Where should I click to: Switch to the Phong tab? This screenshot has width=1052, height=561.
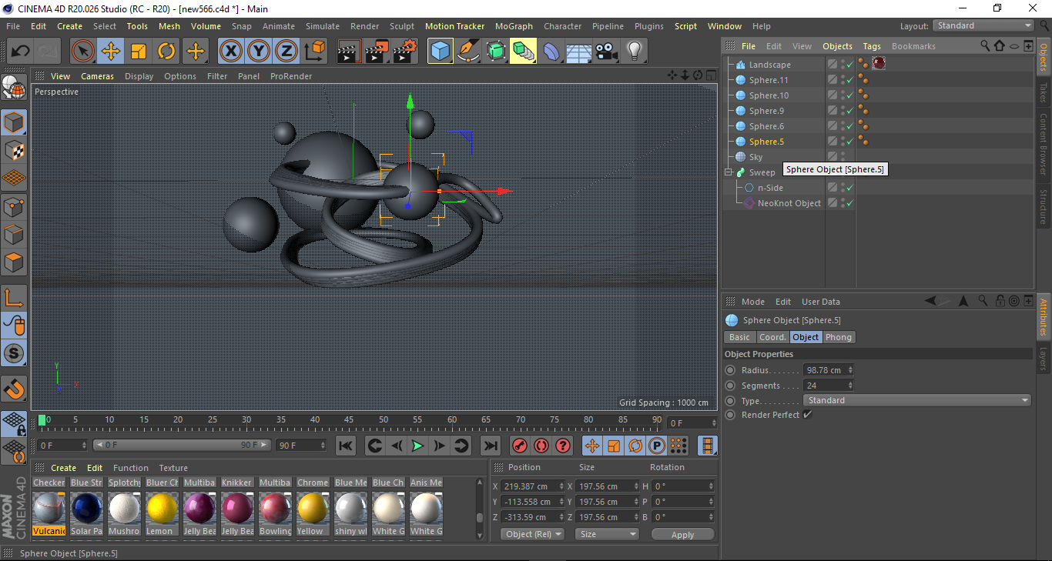[x=839, y=337]
